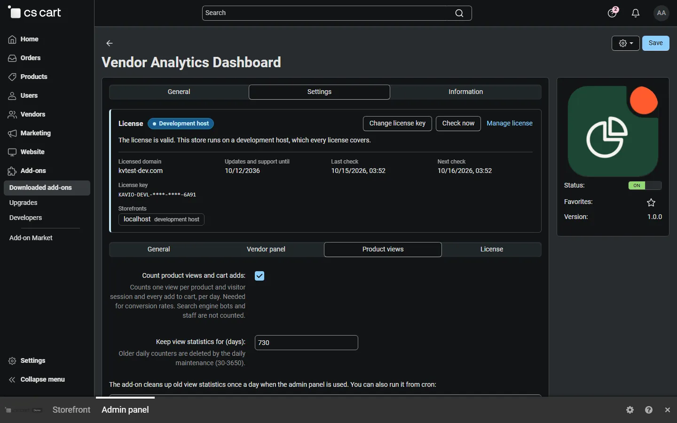
Task: Open the Information tab
Action: coord(465,92)
